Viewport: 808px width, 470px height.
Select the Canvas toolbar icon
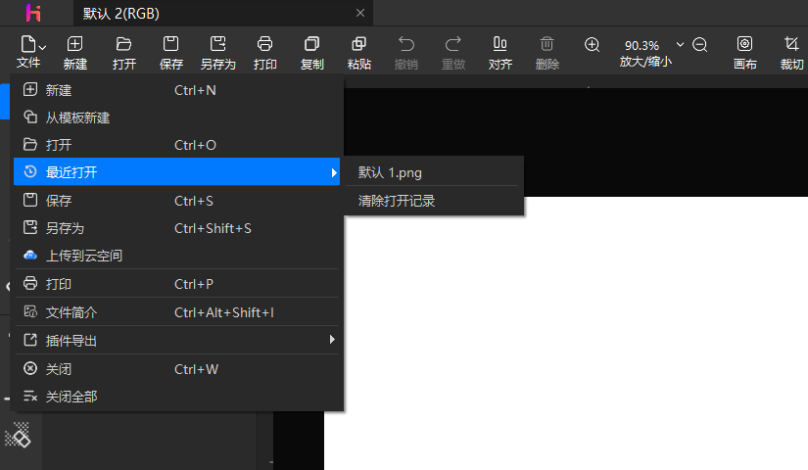click(x=745, y=44)
